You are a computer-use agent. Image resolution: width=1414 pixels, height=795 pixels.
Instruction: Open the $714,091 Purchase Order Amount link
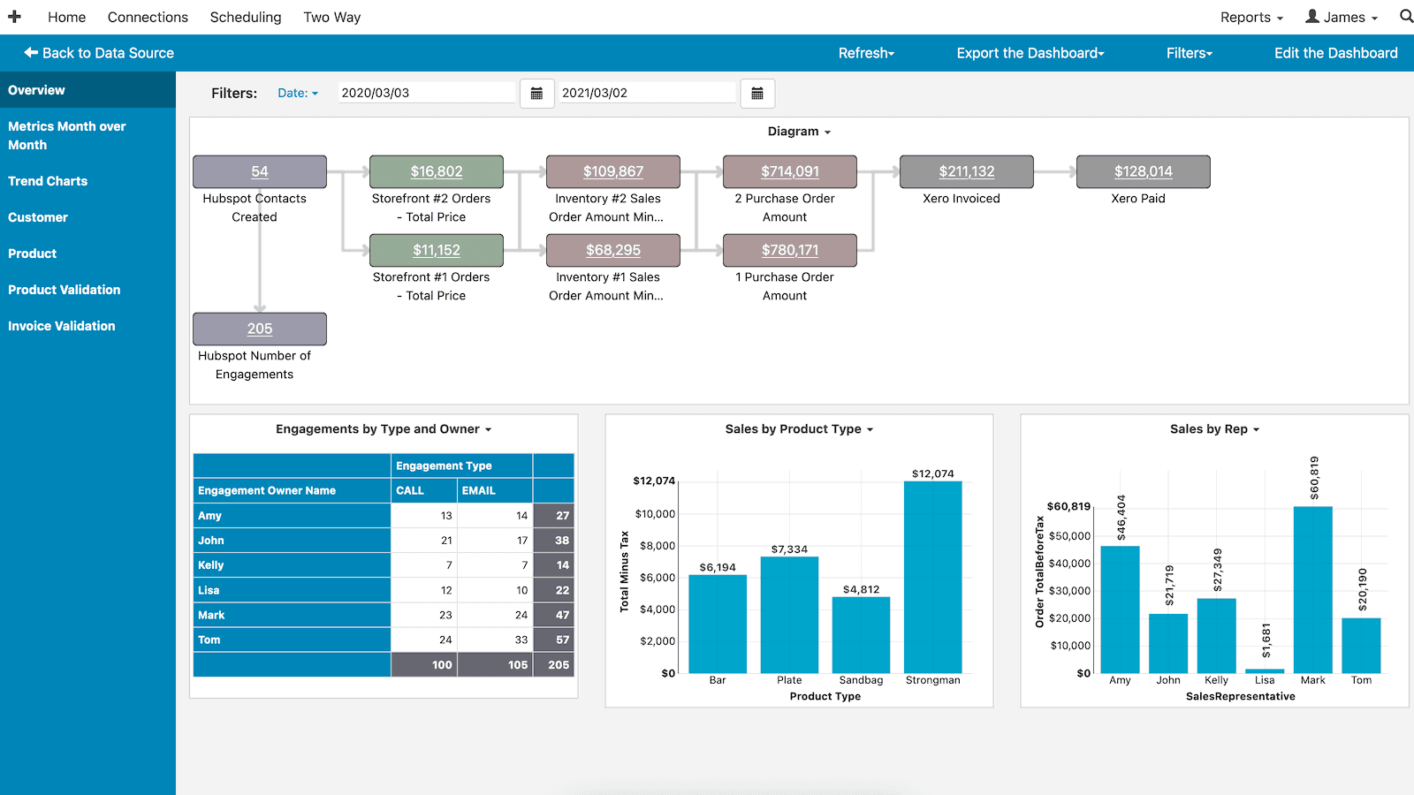(789, 171)
